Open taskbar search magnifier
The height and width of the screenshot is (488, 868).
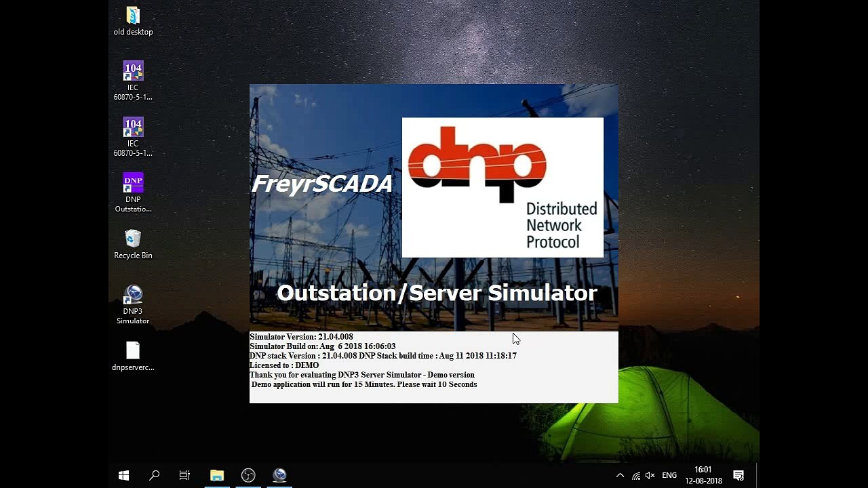tap(154, 476)
